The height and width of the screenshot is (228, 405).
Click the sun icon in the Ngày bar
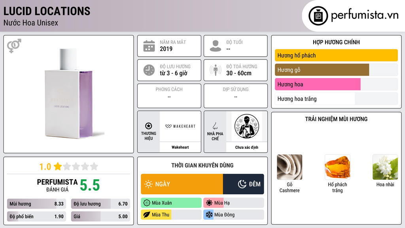(148, 184)
